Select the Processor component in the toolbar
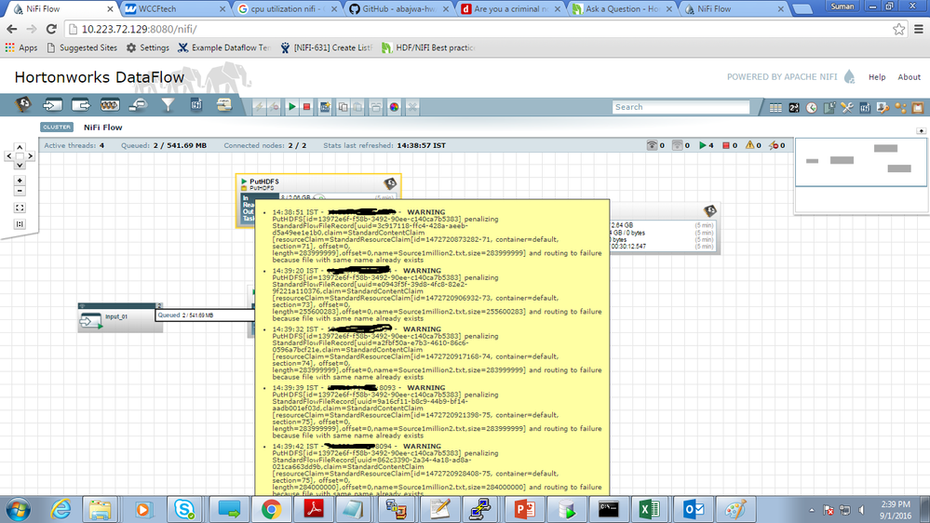 click(23, 105)
